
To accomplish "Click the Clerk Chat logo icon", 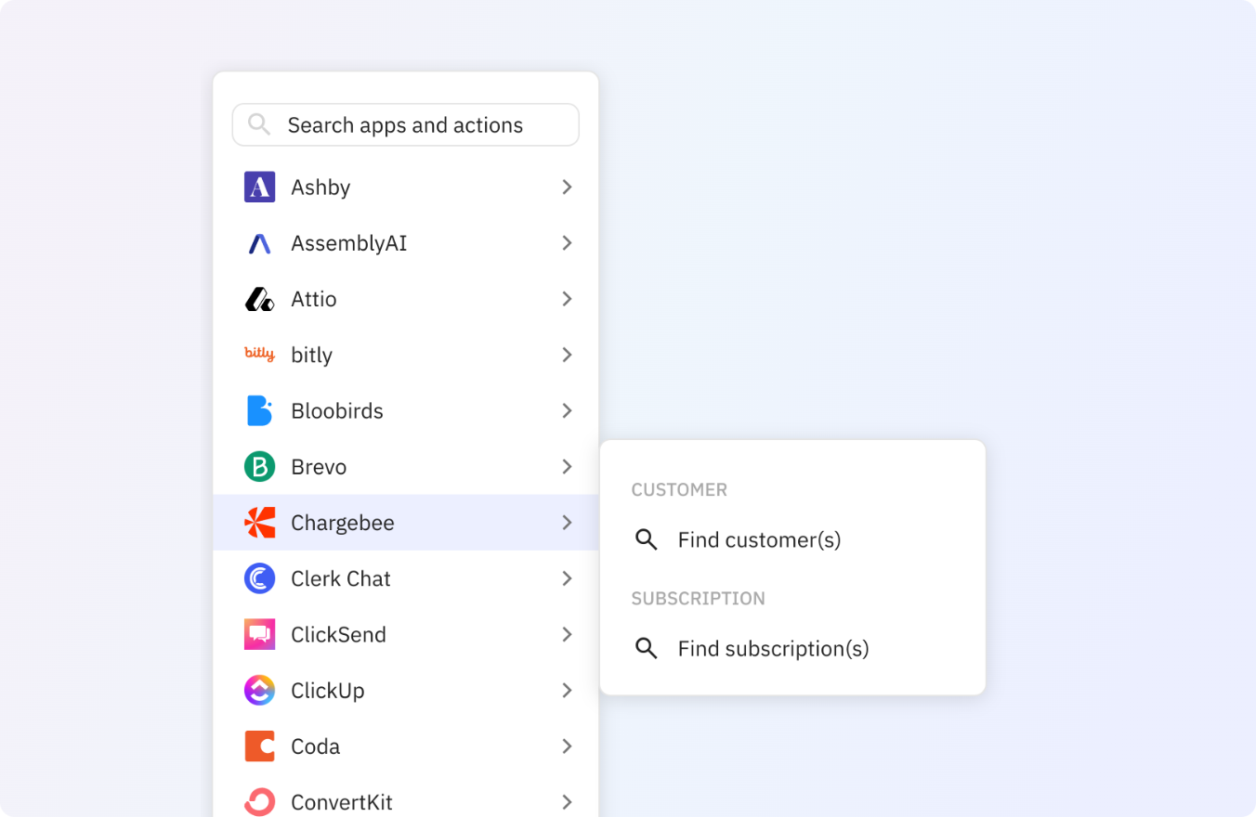I will click(x=259, y=578).
